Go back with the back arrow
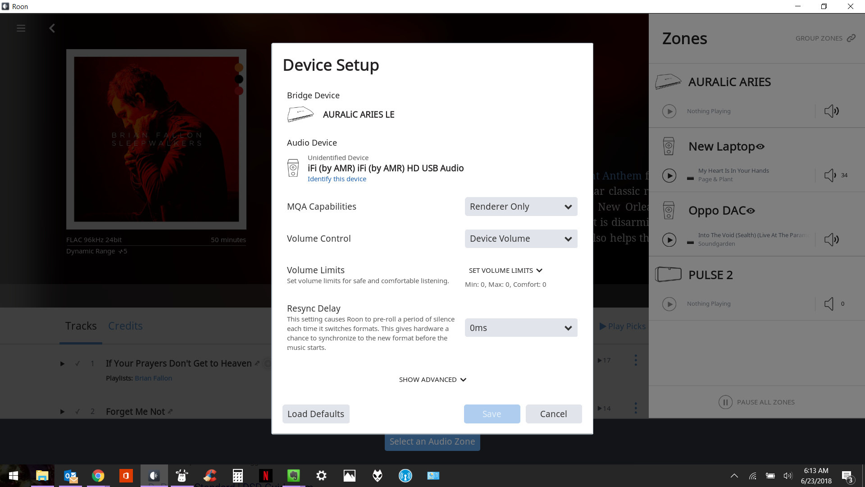 pyautogui.click(x=52, y=28)
